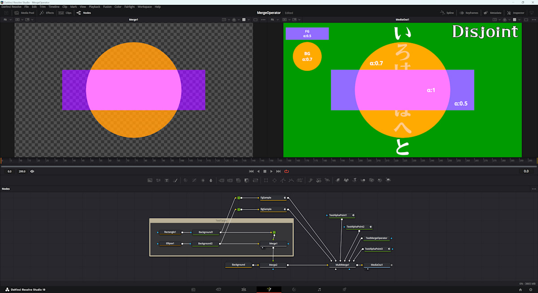538x293 pixels.
Task: Open the Fit zoom dropdown on Merge1 viewer
Action: pyautogui.click(x=8, y=20)
